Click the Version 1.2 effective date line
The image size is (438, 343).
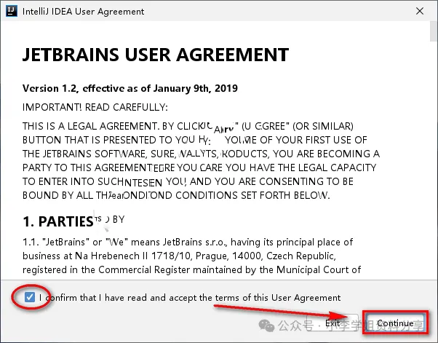pos(130,88)
